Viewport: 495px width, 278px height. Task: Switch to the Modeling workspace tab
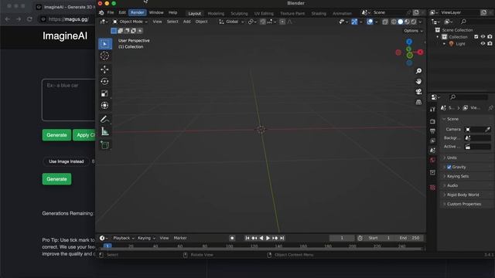click(x=216, y=14)
